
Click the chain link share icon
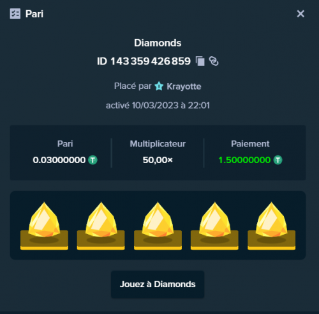[214, 61]
